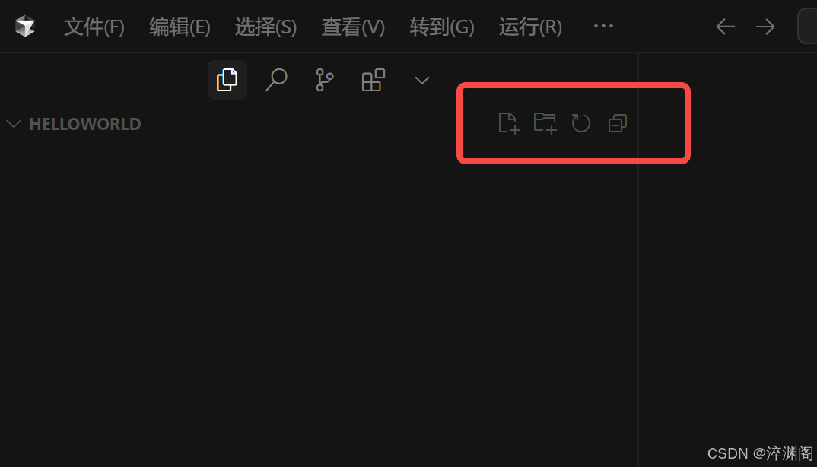This screenshot has width=817, height=467.
Task: Navigate forward with the right arrow
Action: tap(765, 27)
